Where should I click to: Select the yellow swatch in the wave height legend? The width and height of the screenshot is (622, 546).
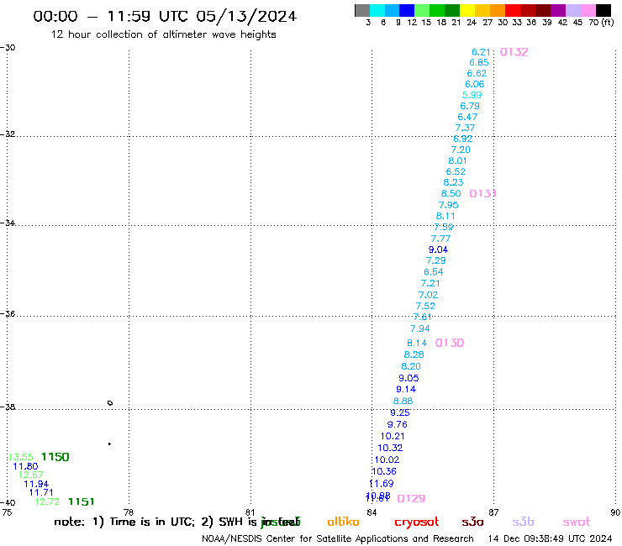[x=467, y=10]
